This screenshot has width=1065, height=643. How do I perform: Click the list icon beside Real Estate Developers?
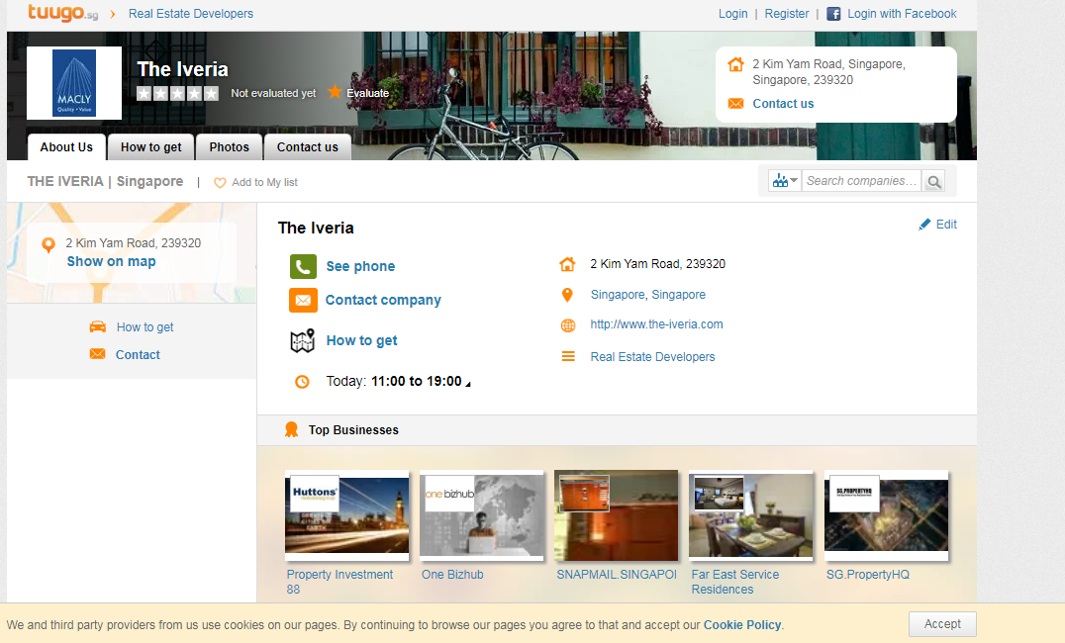click(x=568, y=356)
